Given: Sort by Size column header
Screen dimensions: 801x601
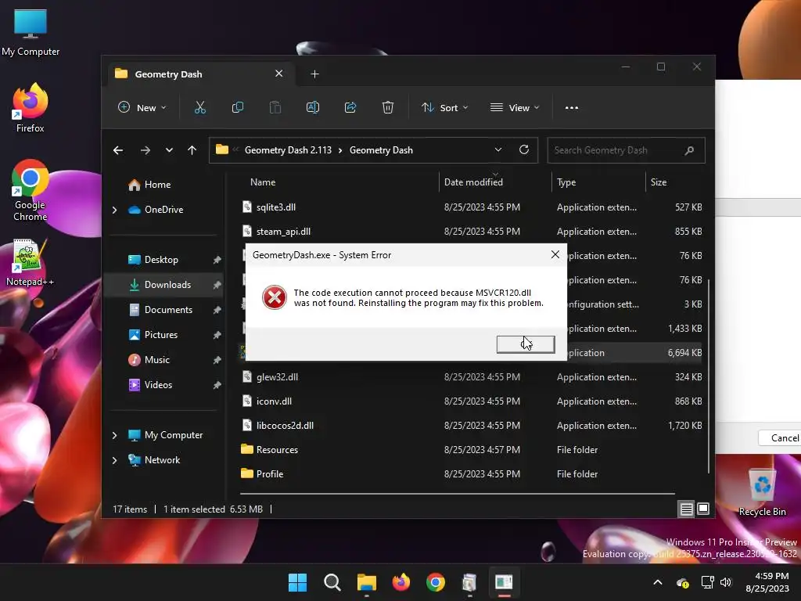Looking at the screenshot, I should tap(659, 182).
